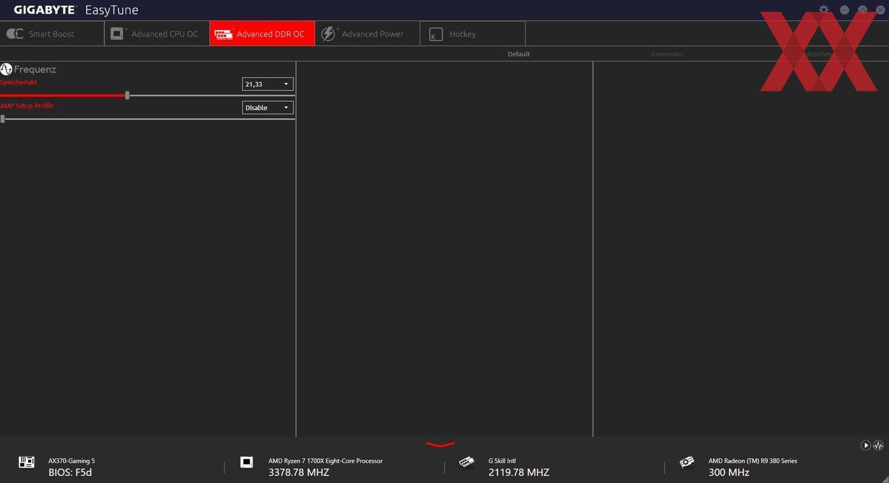
Task: Click the Smart Boost toggle icon
Action: click(14, 34)
